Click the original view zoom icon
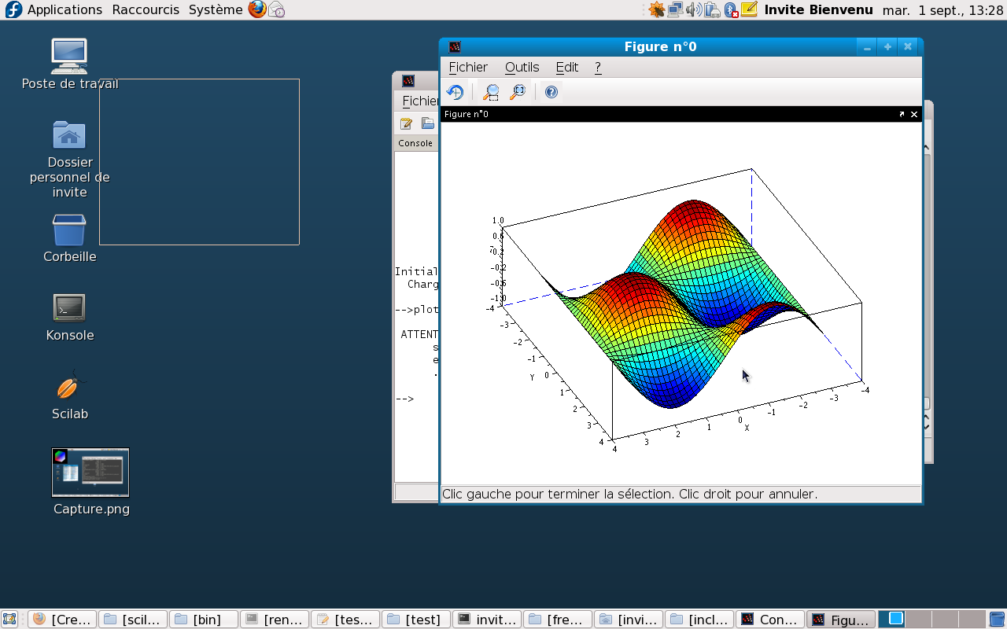 [x=518, y=92]
